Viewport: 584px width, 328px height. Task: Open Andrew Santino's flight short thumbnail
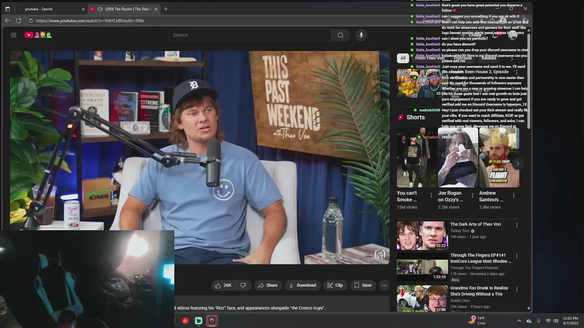(x=499, y=158)
